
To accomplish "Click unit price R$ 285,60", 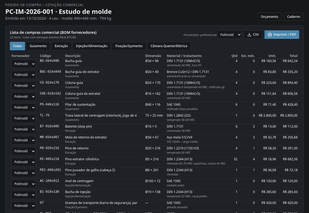I will tap(269, 192).
